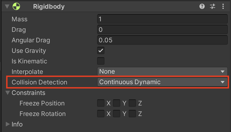The image size is (231, 132).
Task: Click the Rigidbody component icon
Action: click(16, 7)
